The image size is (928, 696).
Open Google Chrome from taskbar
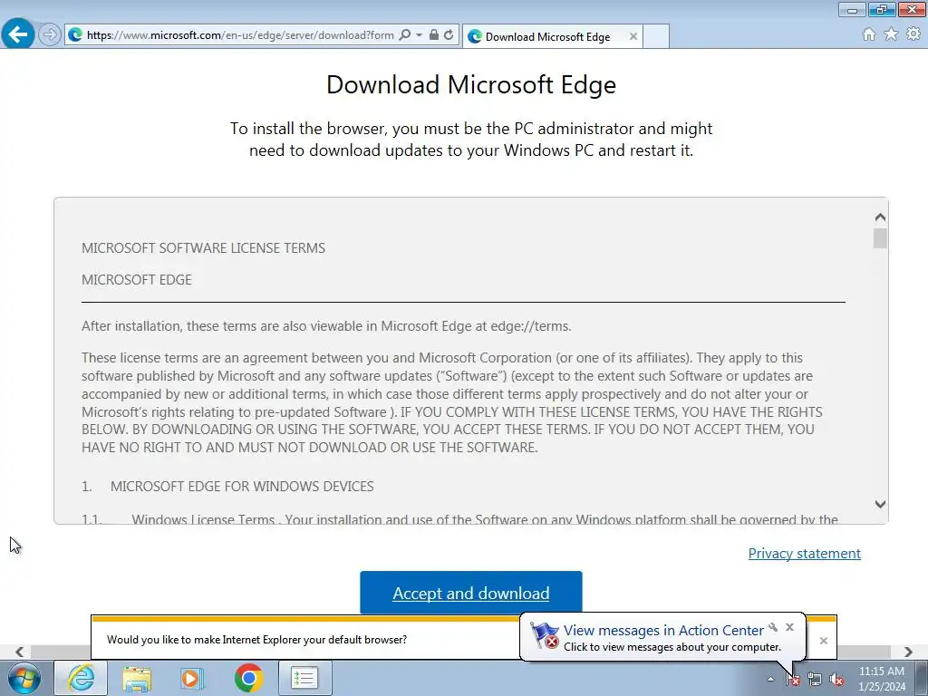coord(248,678)
